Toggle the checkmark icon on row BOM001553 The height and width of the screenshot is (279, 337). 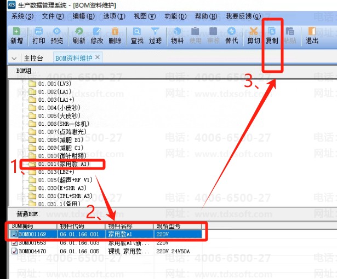(14, 243)
